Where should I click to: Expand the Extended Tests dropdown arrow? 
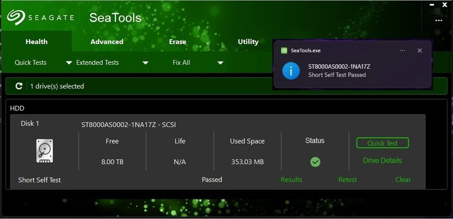145,63
